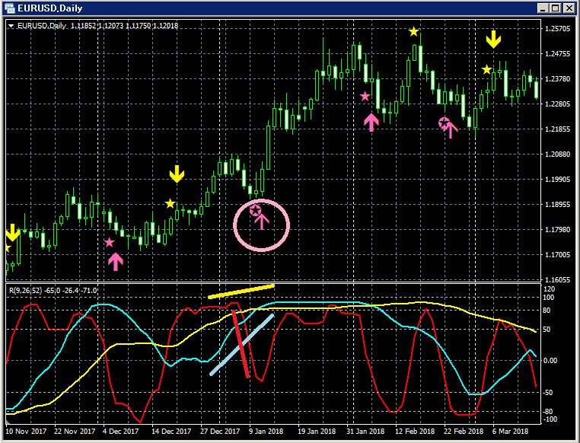Screen dimensions: 580x443
Task: Click the 14 Dec 2017 date label
Action: point(171,432)
